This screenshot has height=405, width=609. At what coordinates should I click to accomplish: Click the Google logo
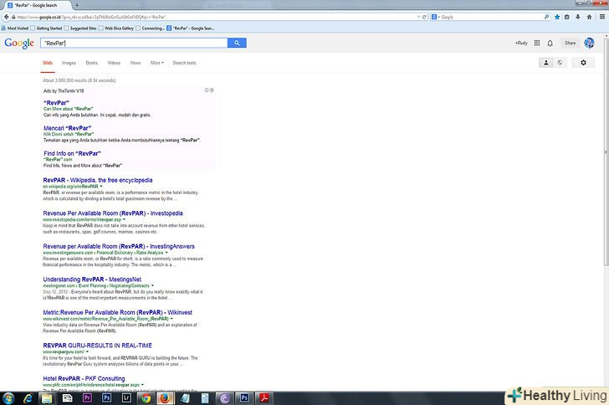[x=19, y=44]
